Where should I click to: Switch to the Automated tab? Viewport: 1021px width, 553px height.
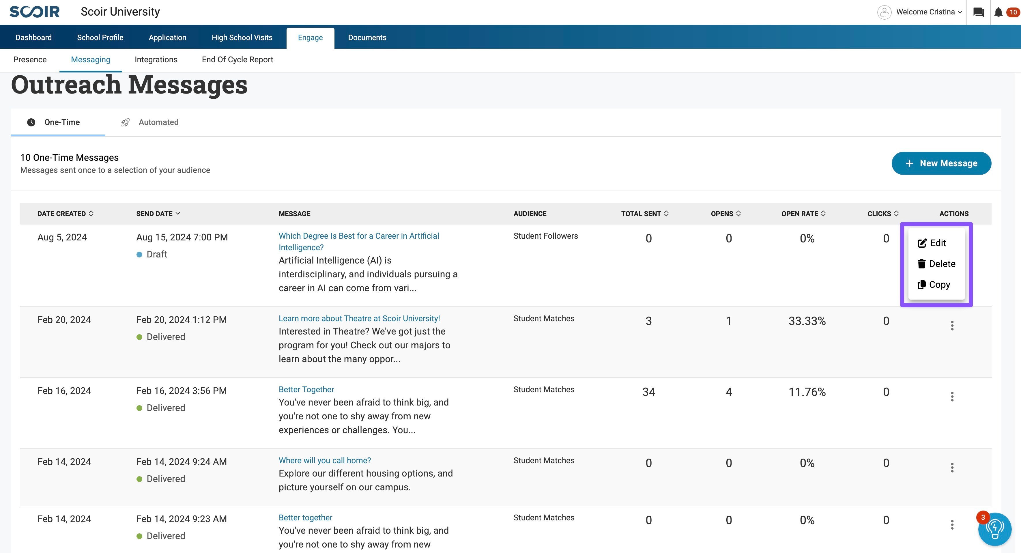(158, 122)
